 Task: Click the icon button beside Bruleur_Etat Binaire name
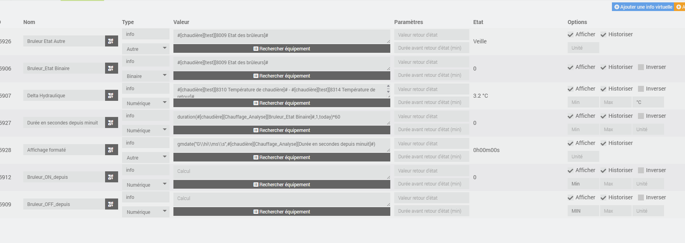coord(111,68)
